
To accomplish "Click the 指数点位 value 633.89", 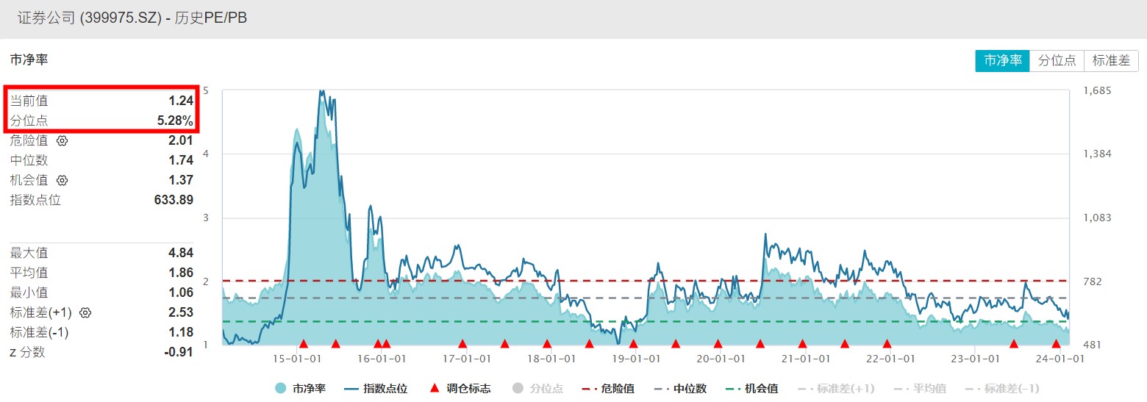I will pyautogui.click(x=174, y=200).
